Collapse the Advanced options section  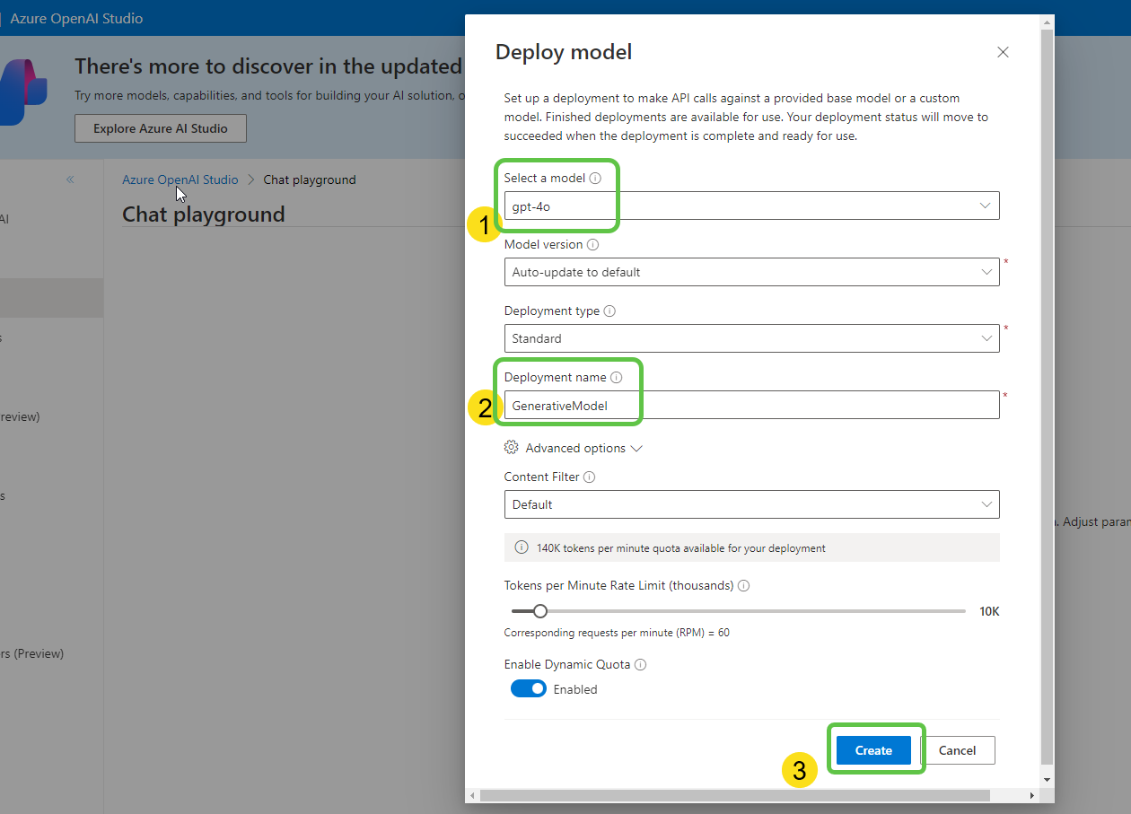click(x=638, y=447)
